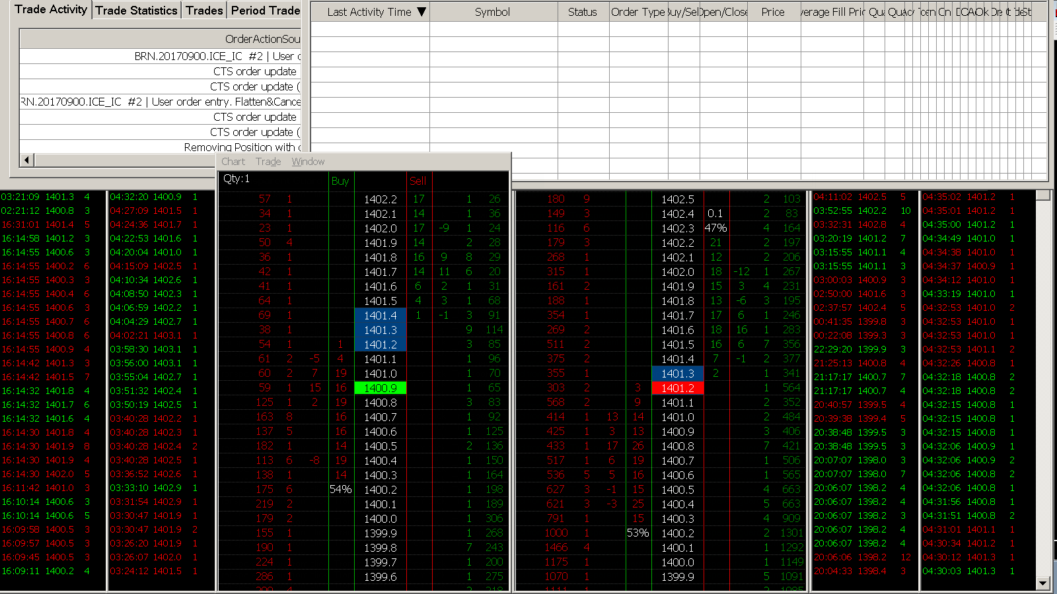Click the Sell column header in ladder

418,181
